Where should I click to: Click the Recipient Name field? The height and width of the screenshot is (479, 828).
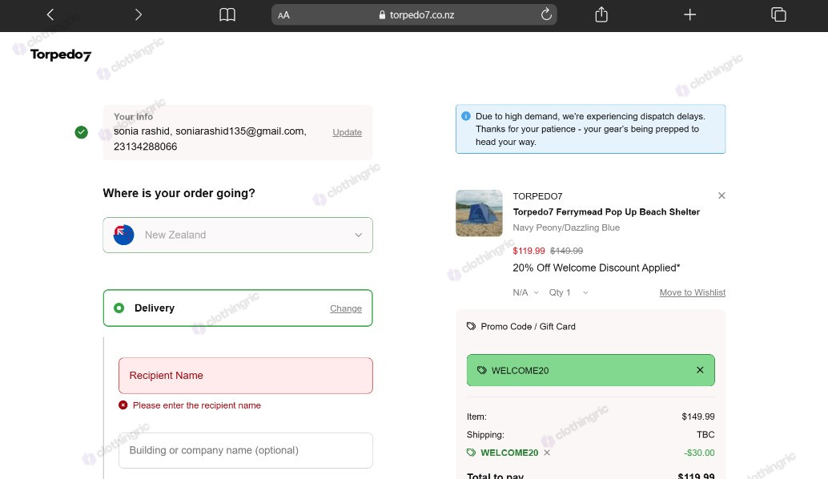[x=246, y=376]
